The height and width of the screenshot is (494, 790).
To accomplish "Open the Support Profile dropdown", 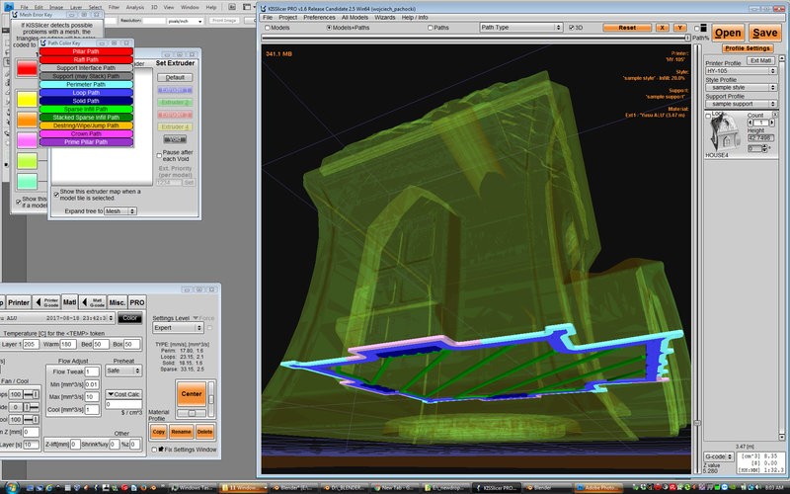I will (x=742, y=104).
